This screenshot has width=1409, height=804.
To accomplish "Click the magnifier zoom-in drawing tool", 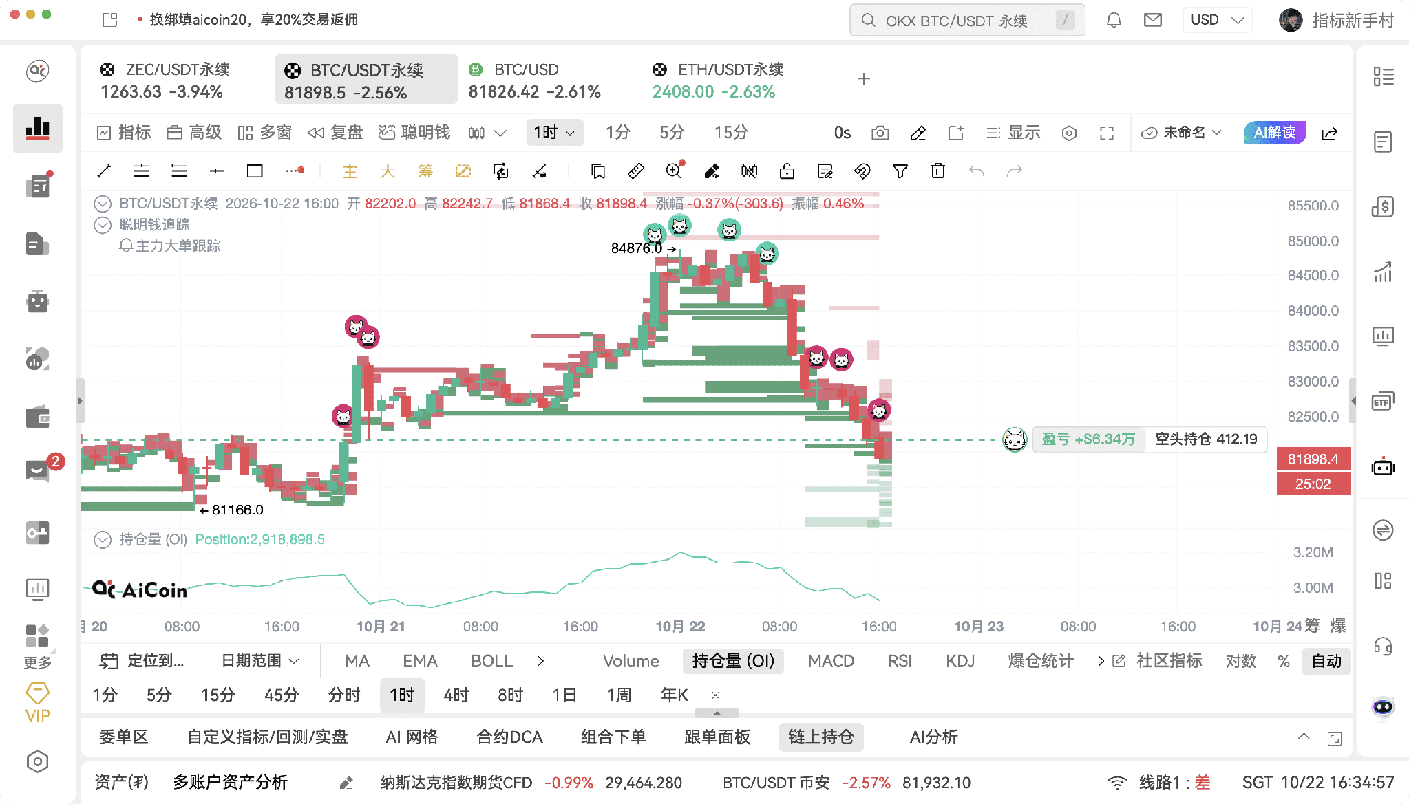I will [x=674, y=171].
